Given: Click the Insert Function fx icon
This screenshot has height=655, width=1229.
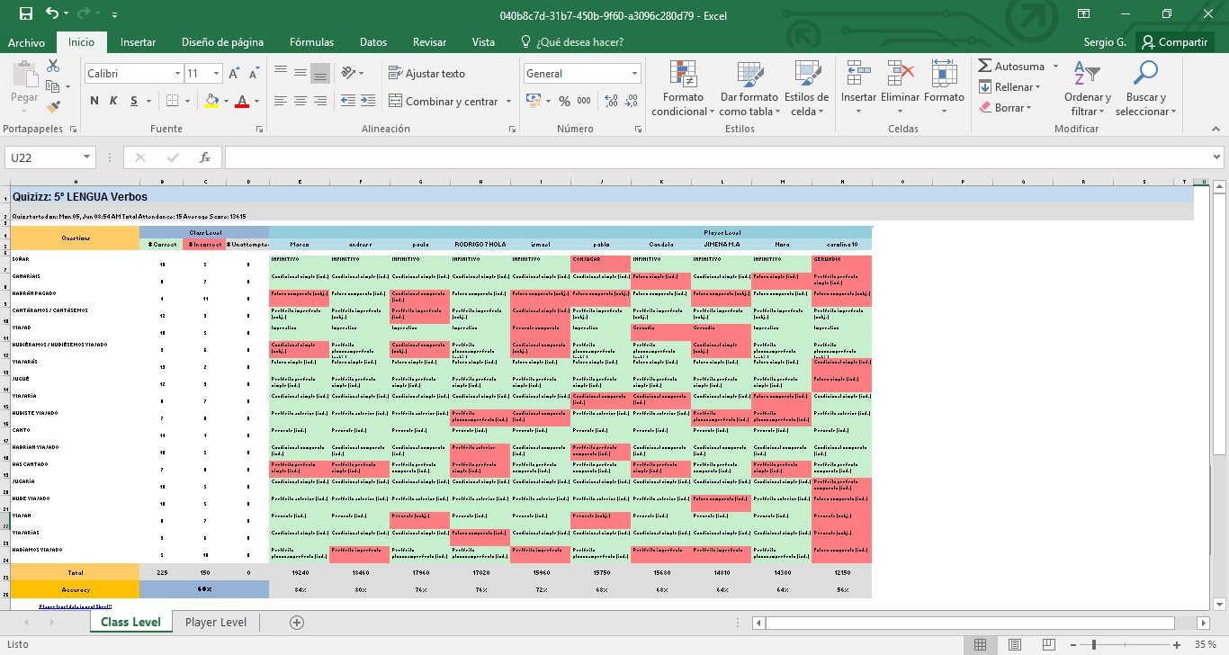Looking at the screenshot, I should (205, 157).
